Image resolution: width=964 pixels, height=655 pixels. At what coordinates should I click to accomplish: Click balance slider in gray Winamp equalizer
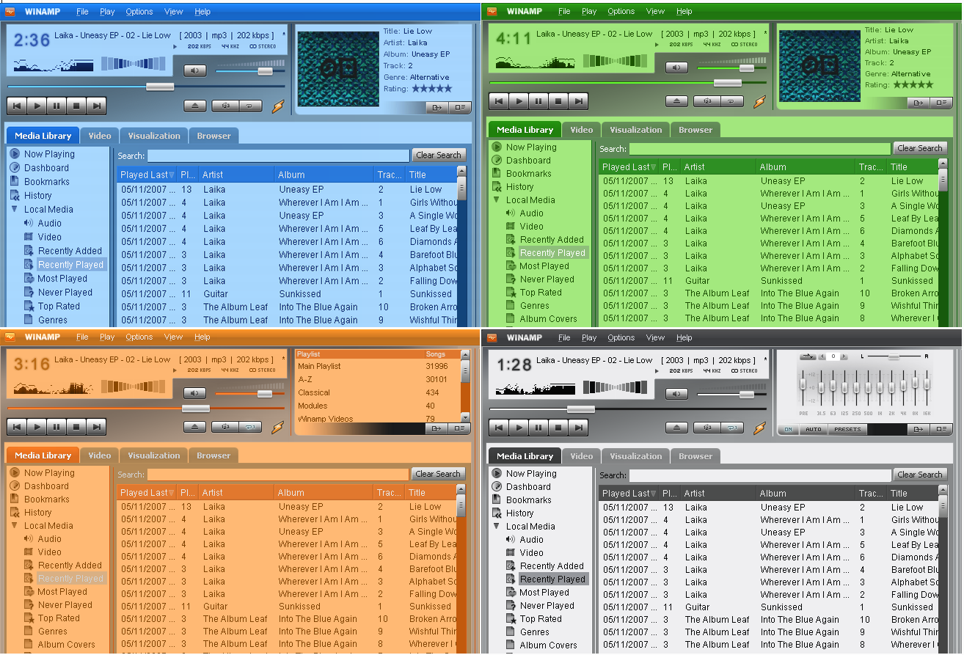tap(894, 356)
